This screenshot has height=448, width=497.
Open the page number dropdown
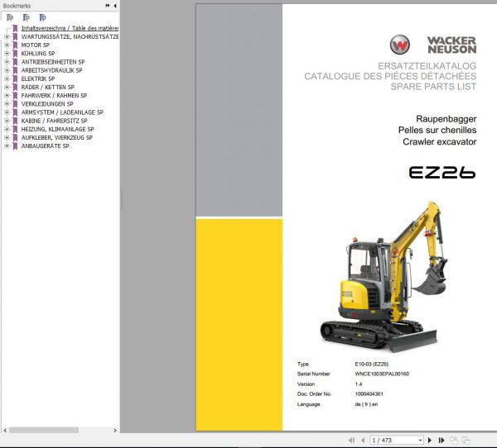[420, 440]
